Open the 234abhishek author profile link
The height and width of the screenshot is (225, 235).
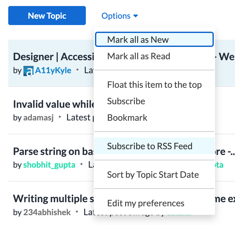(x=47, y=212)
